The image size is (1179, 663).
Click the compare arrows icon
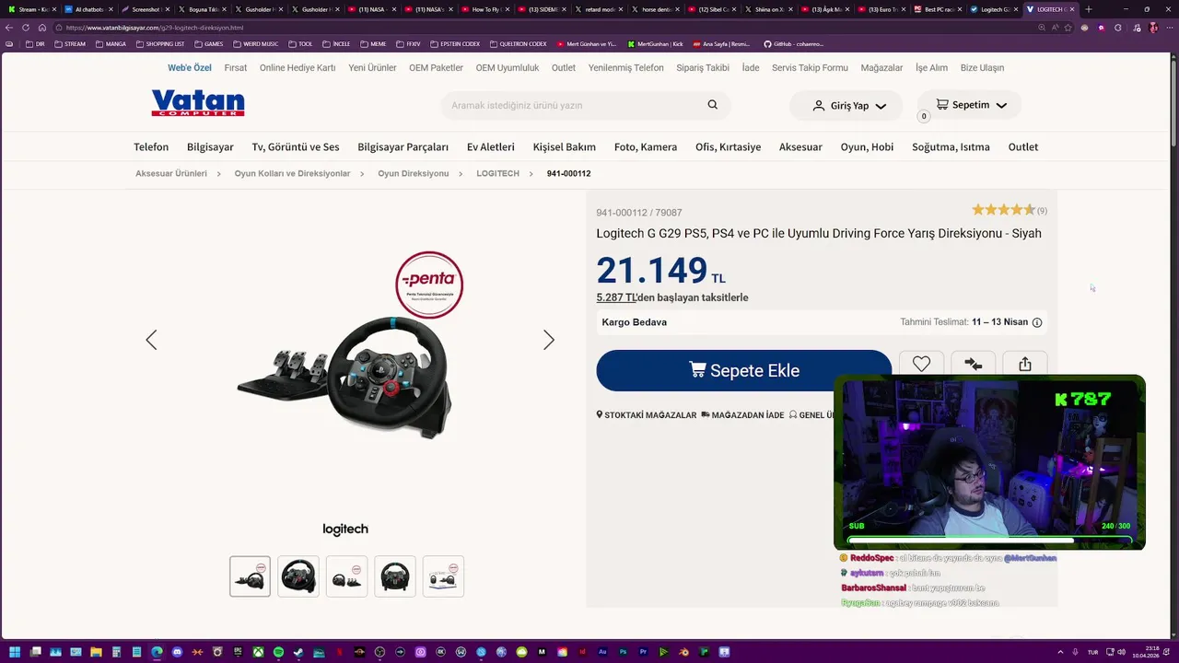tap(973, 365)
